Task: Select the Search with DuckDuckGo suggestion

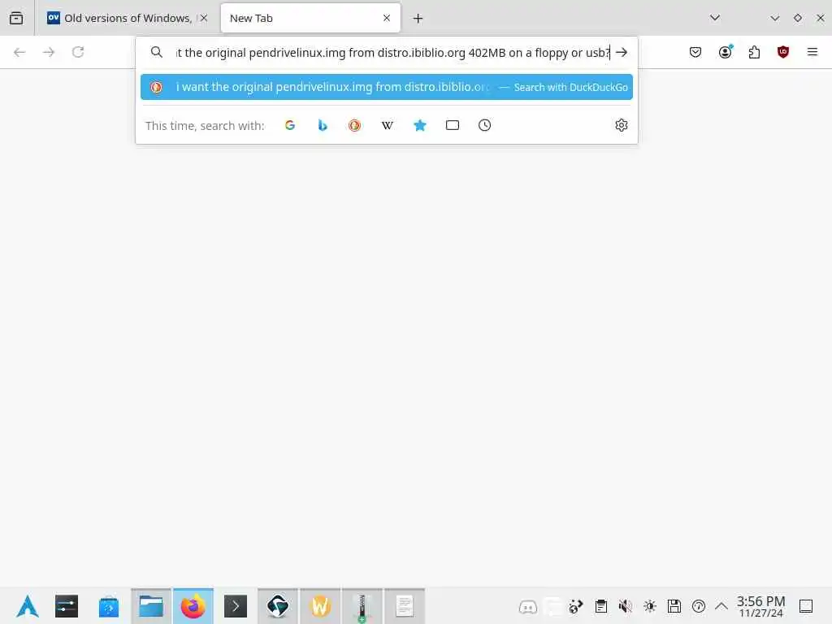Action: (x=386, y=87)
